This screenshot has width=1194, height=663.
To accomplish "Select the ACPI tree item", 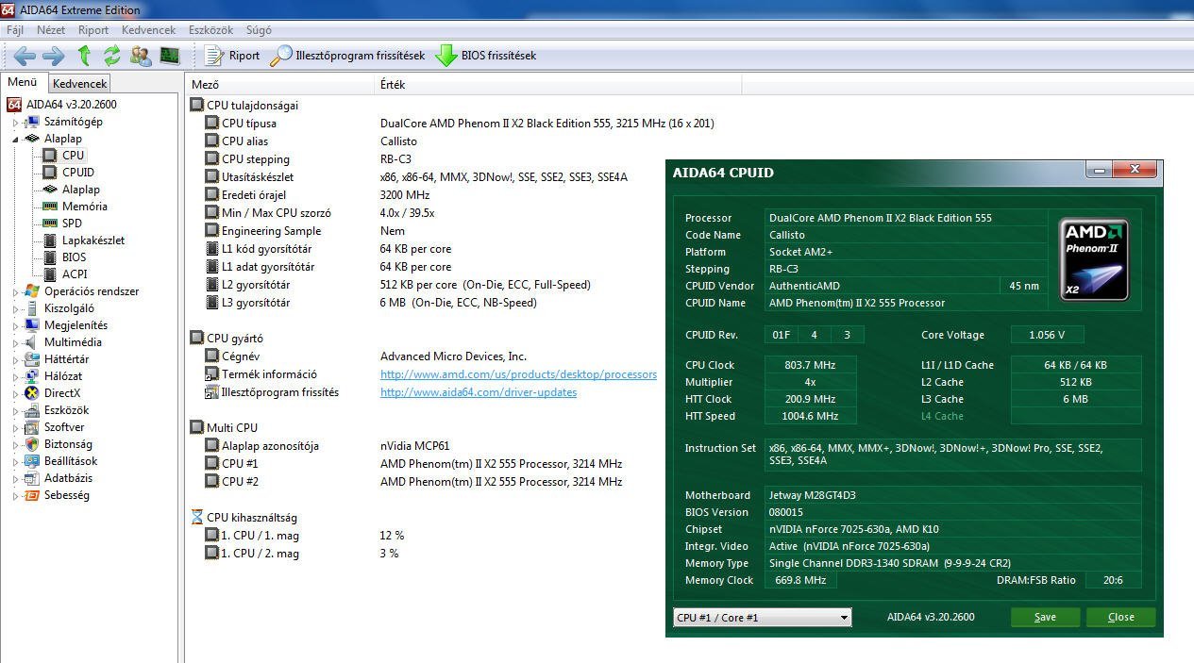I will point(75,274).
